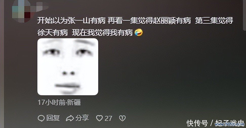Click the 妃子戏中 watermark text
Image resolution: width=246 pixels, height=128 pixels.
[230, 122]
